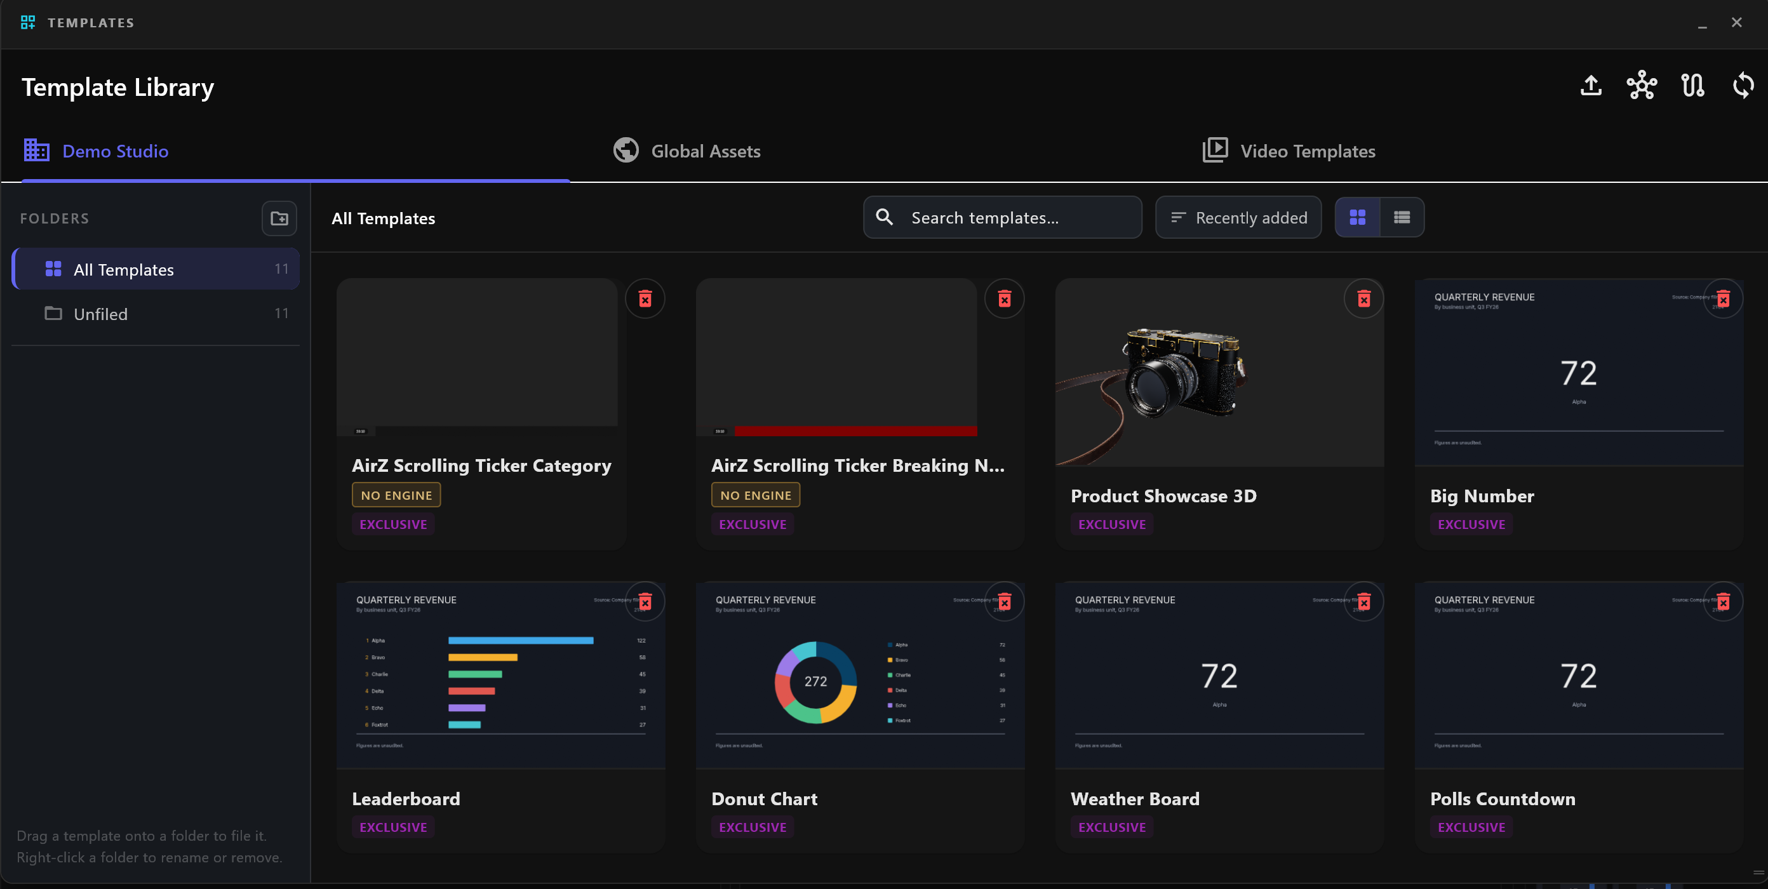Delete AirZ Scrolling Ticker Breaking News template
The image size is (1768, 889).
pyautogui.click(x=1004, y=298)
